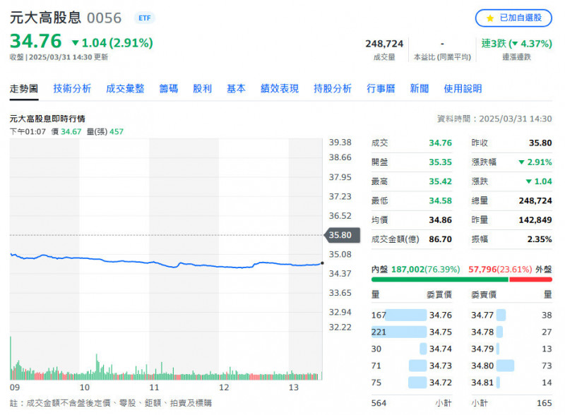The image size is (565, 415).
Task: Open the 籌碼 tab
Action: click(x=169, y=89)
